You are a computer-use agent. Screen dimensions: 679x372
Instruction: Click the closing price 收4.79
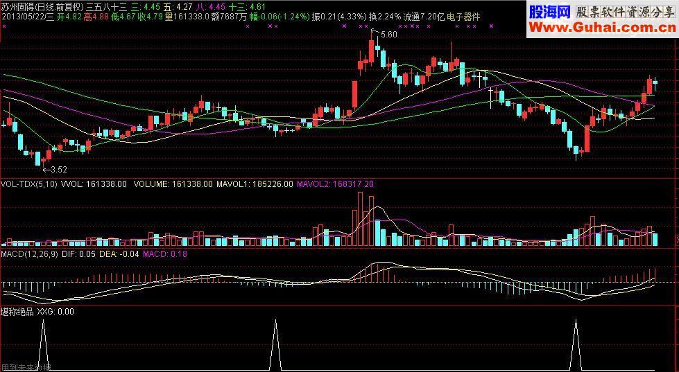click(x=151, y=17)
